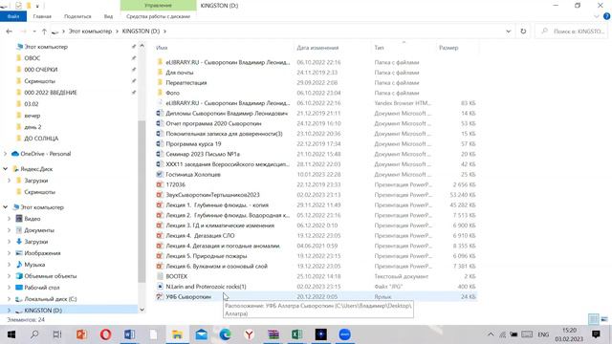Select ОВОС in Quick access

32,58
